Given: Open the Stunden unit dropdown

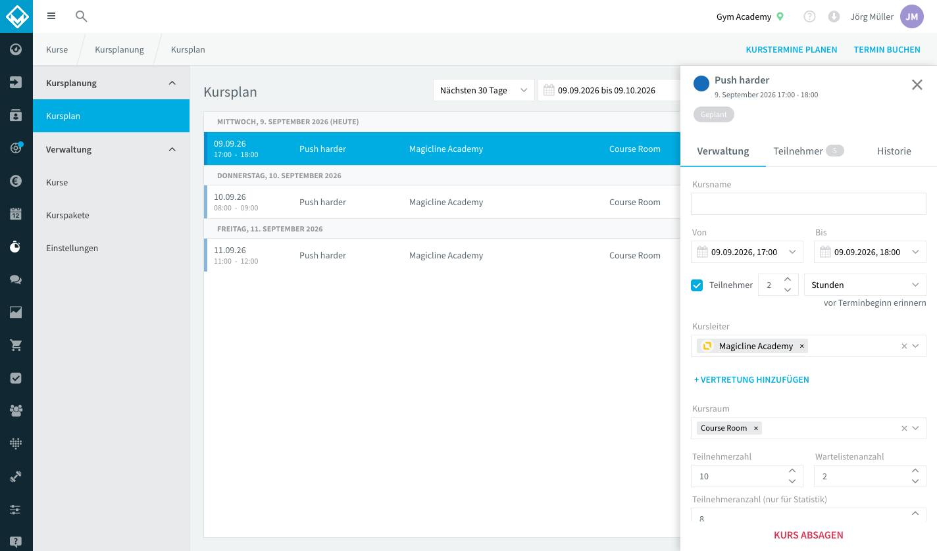Looking at the screenshot, I should (865, 285).
